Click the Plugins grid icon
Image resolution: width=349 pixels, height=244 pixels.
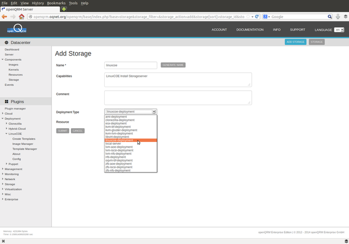coord(6,101)
